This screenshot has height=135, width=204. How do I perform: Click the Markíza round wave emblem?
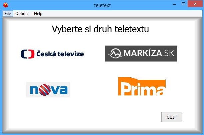click(116, 53)
